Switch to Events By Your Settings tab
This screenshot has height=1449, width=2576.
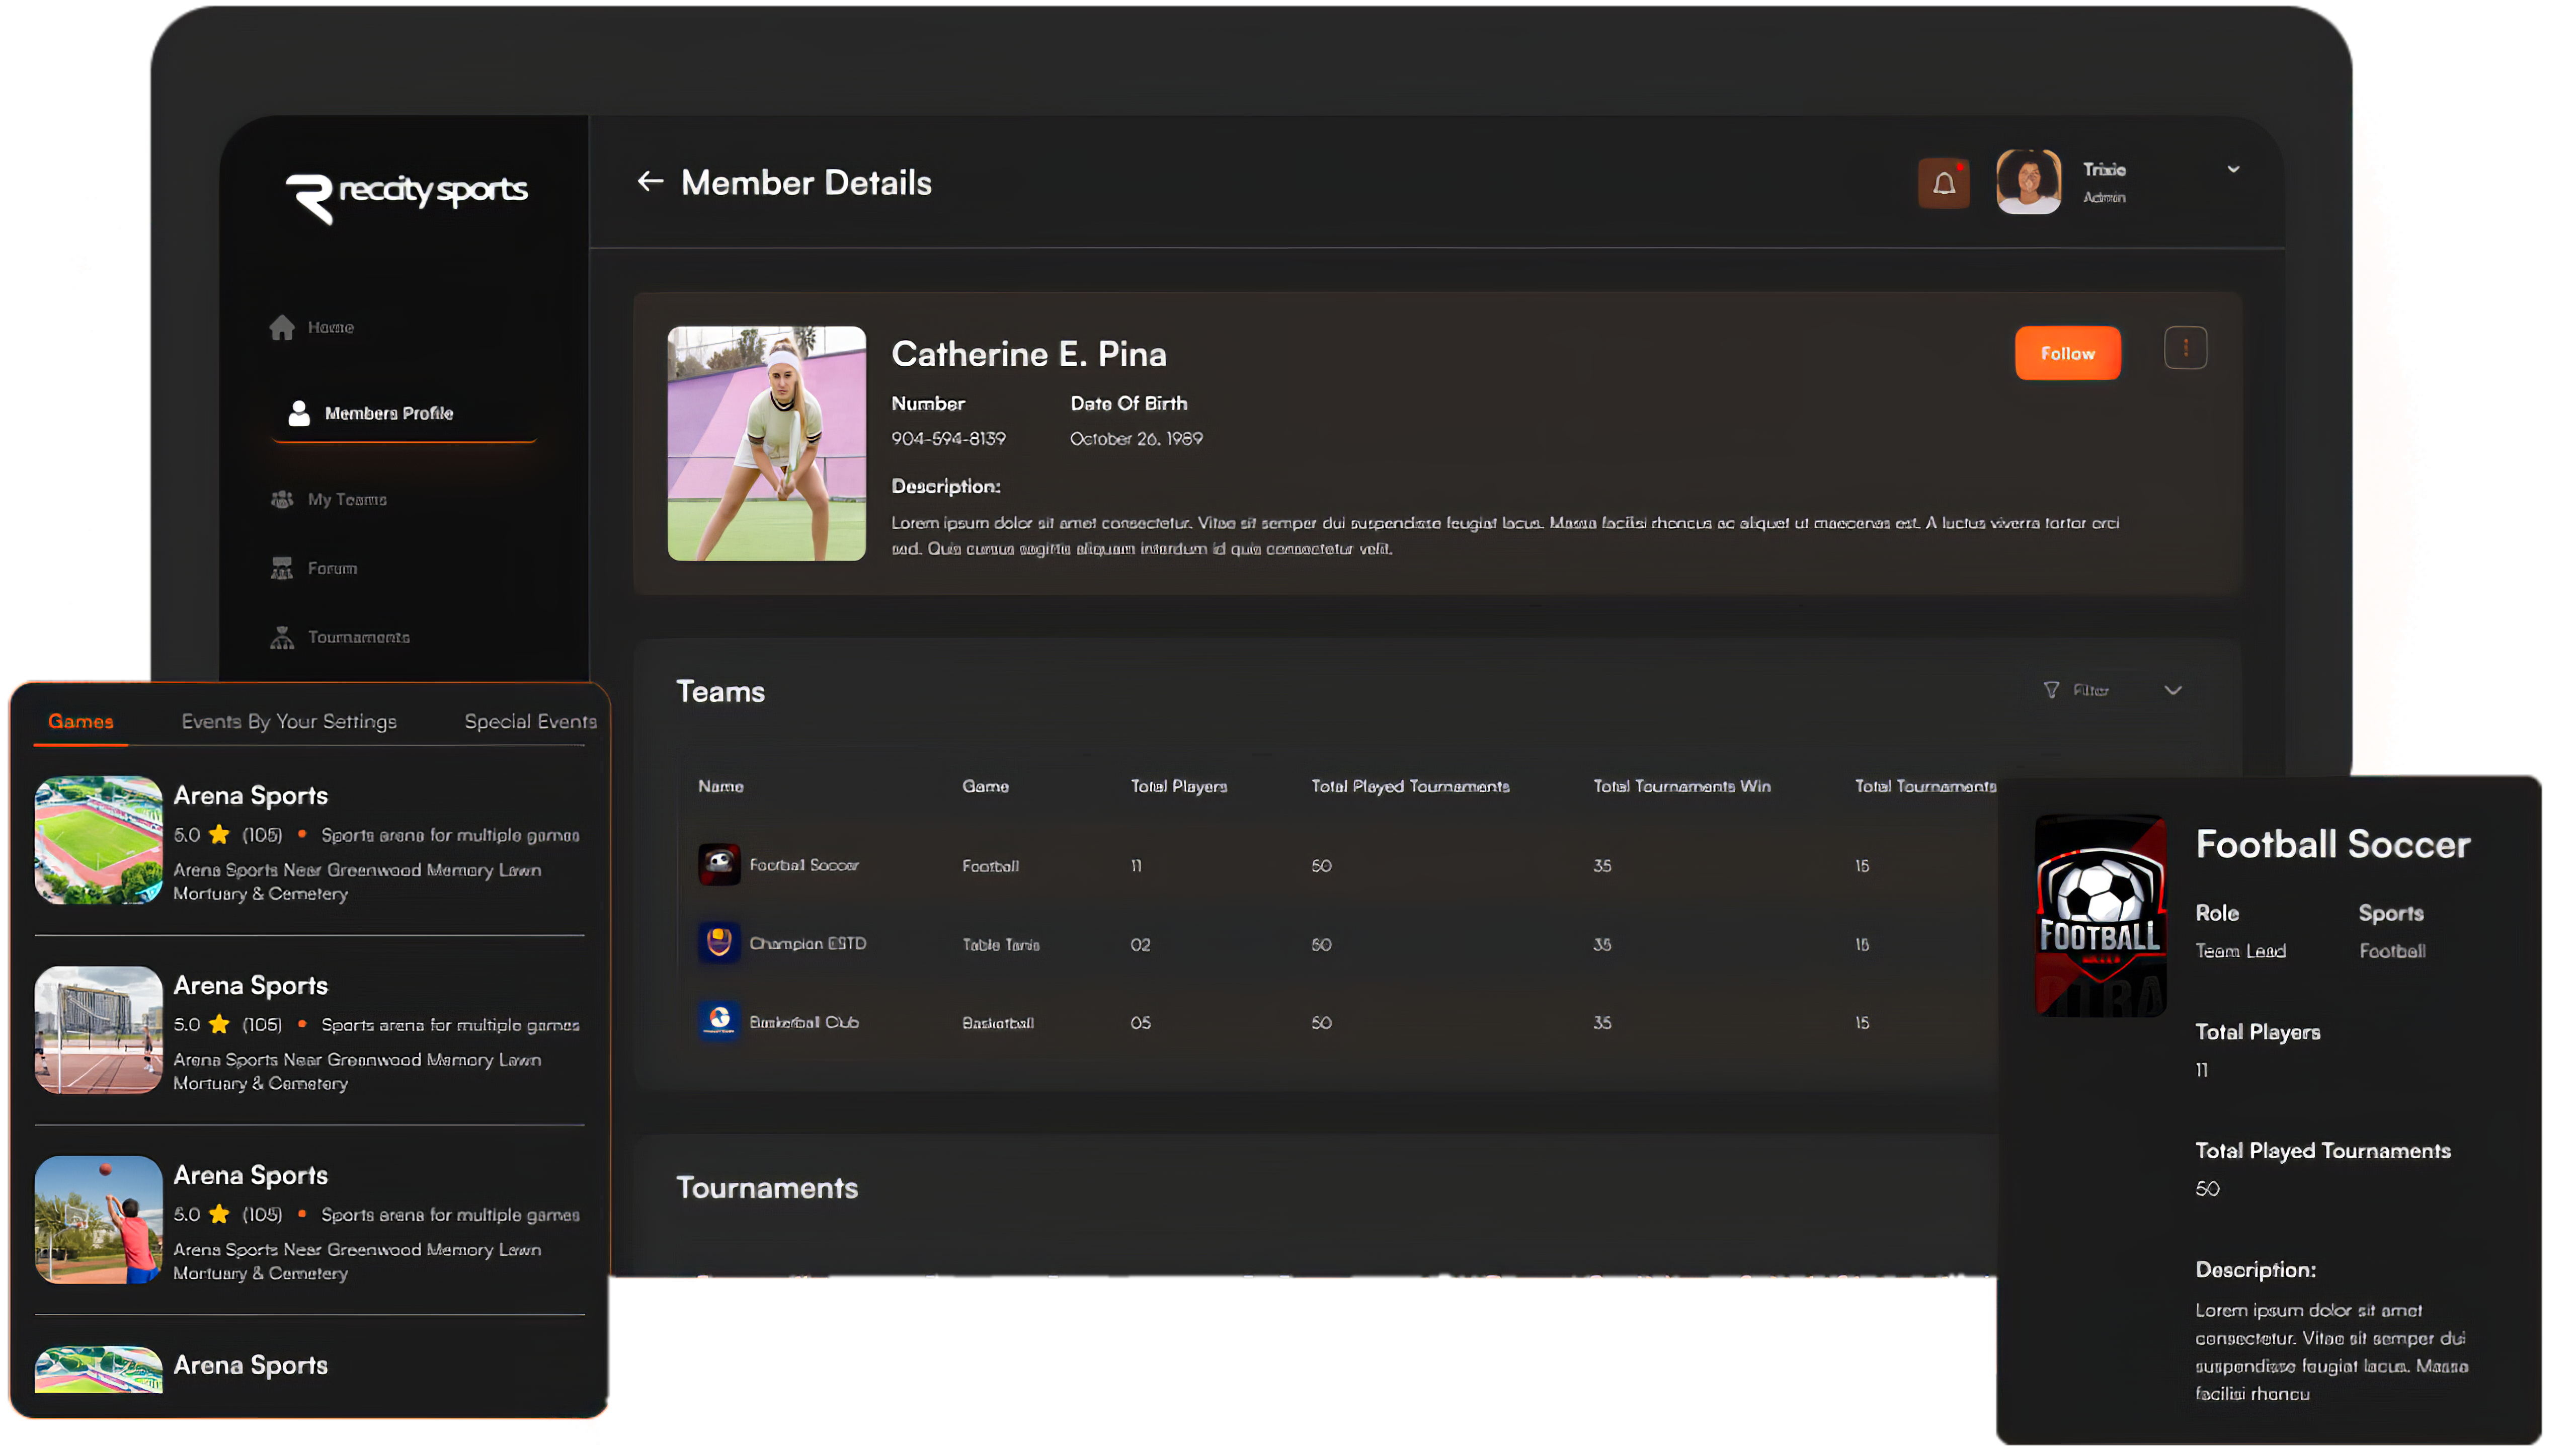pos(289,721)
